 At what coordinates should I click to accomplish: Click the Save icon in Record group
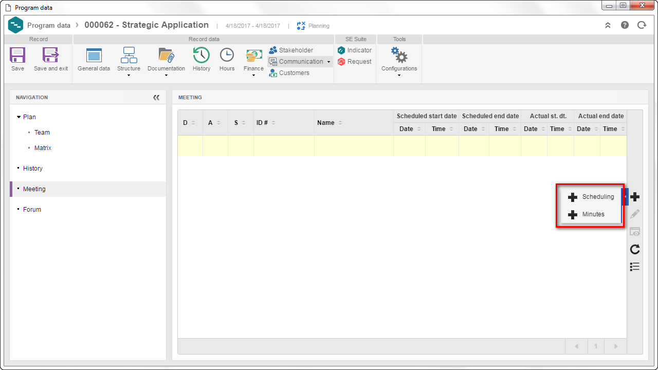[17, 55]
